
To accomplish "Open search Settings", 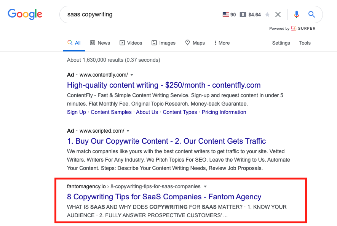I will [281, 43].
